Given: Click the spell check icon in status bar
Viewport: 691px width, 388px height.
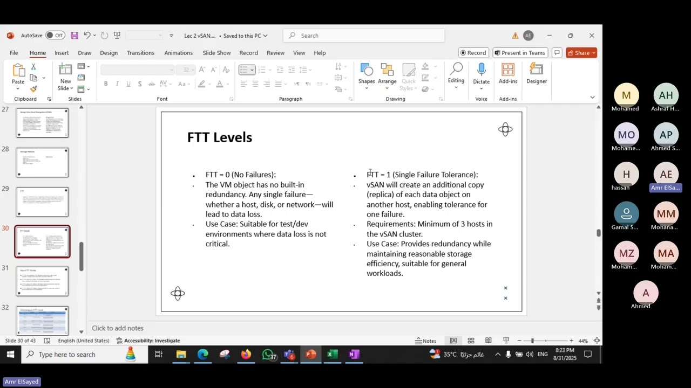Looking at the screenshot, I should click(47, 341).
